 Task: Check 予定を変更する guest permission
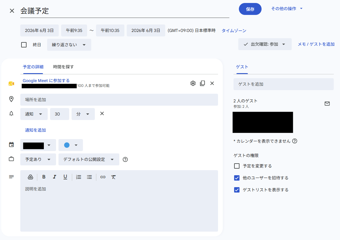[237, 166]
